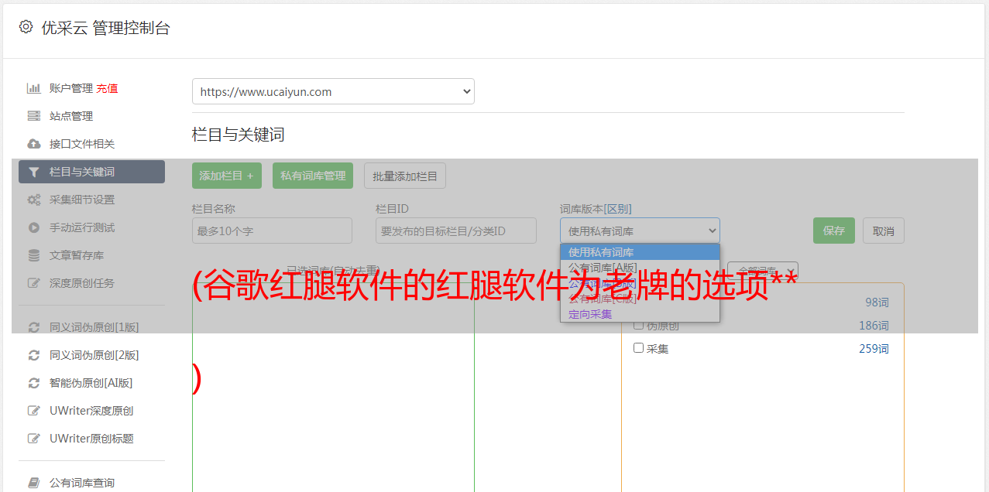Open 手动运行测试 in the sidebar
Viewport: 989px width, 492px height.
point(82,227)
